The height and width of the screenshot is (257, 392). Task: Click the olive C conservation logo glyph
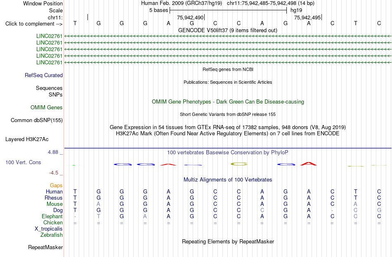click(239, 164)
